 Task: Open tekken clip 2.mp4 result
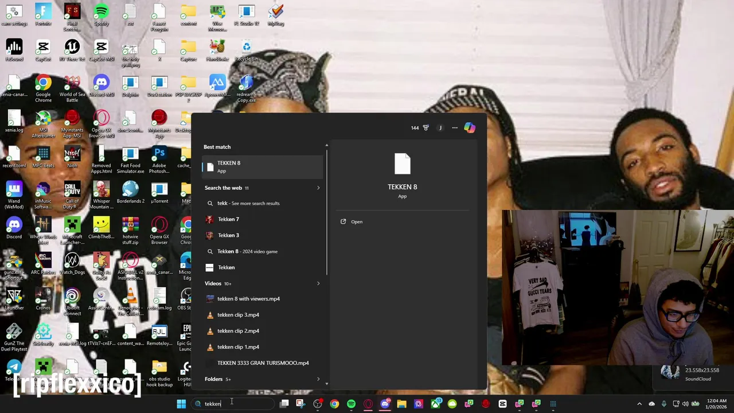[x=262, y=331]
